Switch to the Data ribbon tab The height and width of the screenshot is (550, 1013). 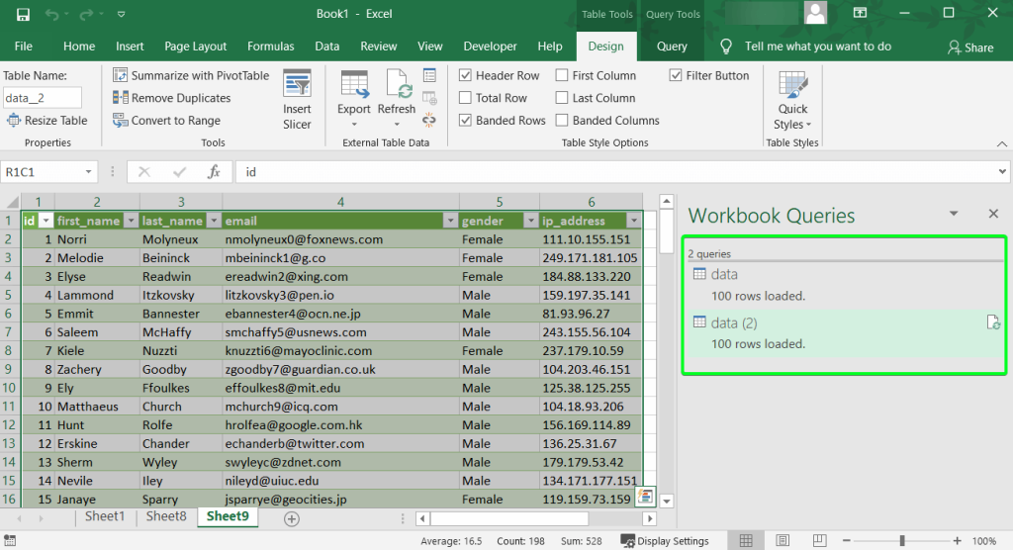(x=326, y=46)
